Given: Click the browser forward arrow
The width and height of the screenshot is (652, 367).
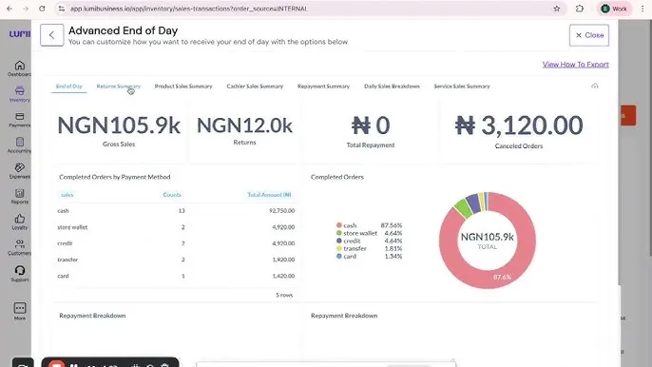Looking at the screenshot, I should click(x=26, y=9).
